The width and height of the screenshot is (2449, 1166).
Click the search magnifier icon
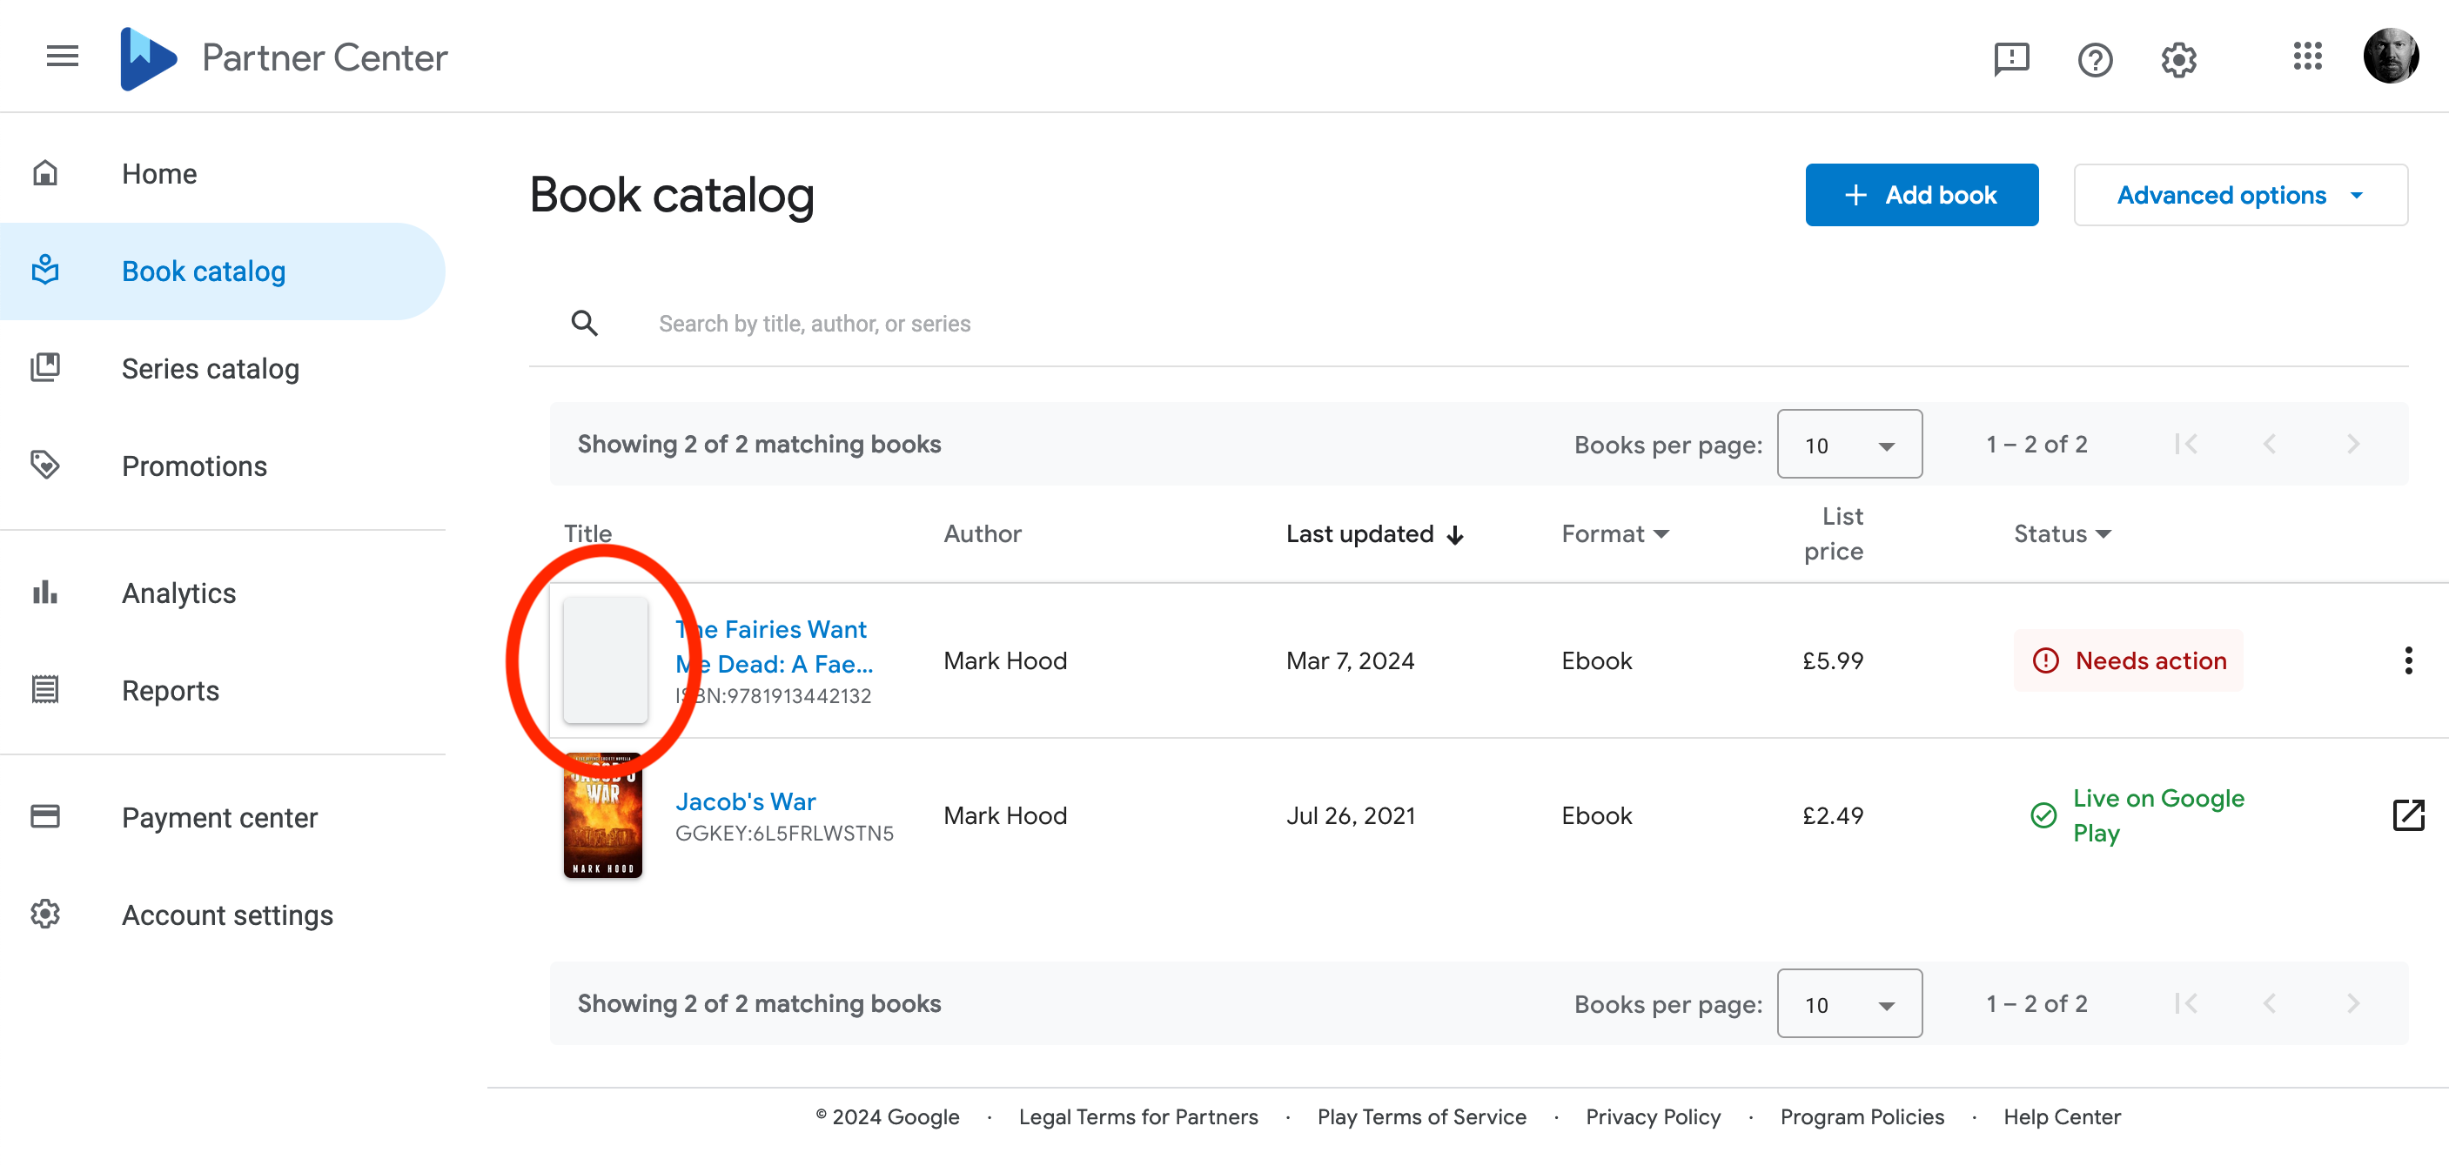click(x=585, y=324)
